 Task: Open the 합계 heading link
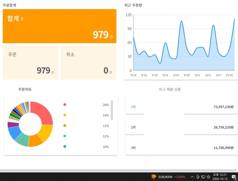coord(13,19)
